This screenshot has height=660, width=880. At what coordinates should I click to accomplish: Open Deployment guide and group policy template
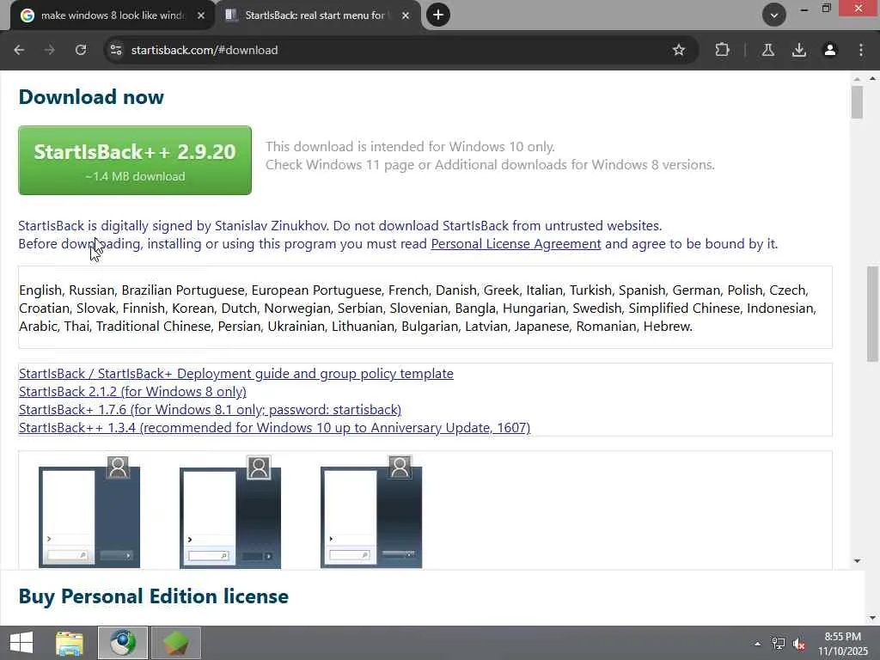click(x=236, y=373)
